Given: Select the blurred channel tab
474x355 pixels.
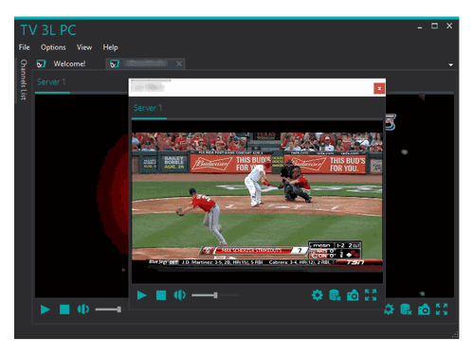Looking at the screenshot, I should [145, 63].
